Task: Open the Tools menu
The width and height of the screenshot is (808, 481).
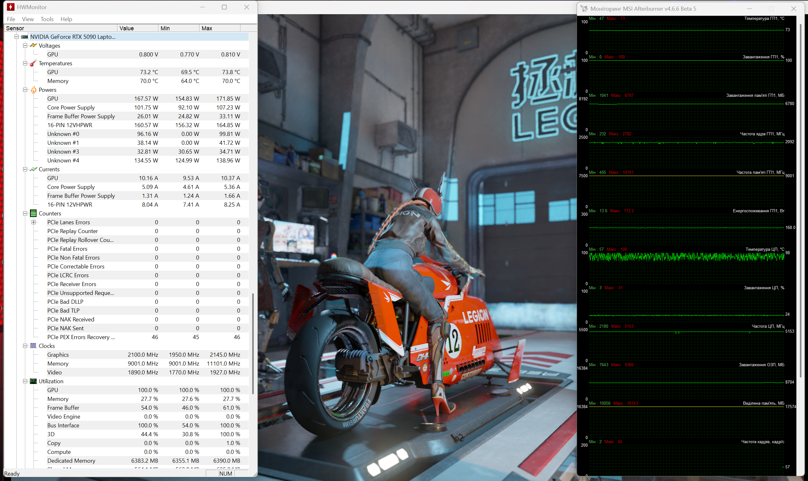Action: pos(47,19)
